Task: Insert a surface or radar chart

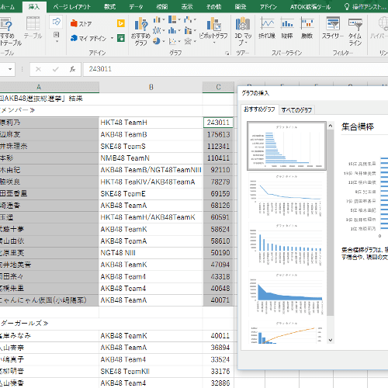Action: coord(188,41)
